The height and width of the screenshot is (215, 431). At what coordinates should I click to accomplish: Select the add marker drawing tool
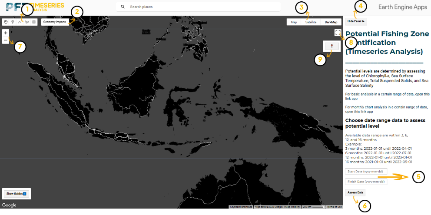(13, 22)
